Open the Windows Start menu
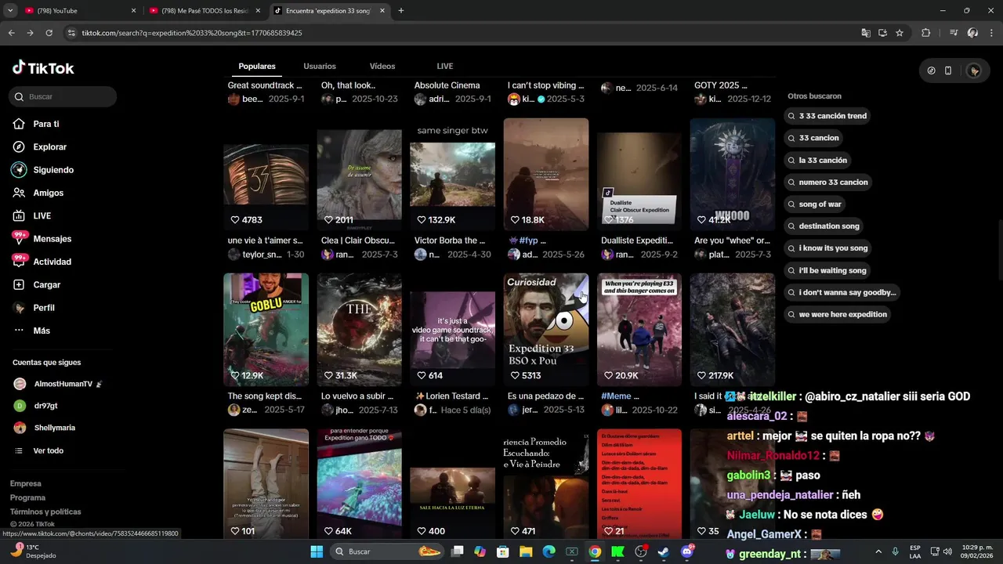This screenshot has height=564, width=1003. point(317,551)
